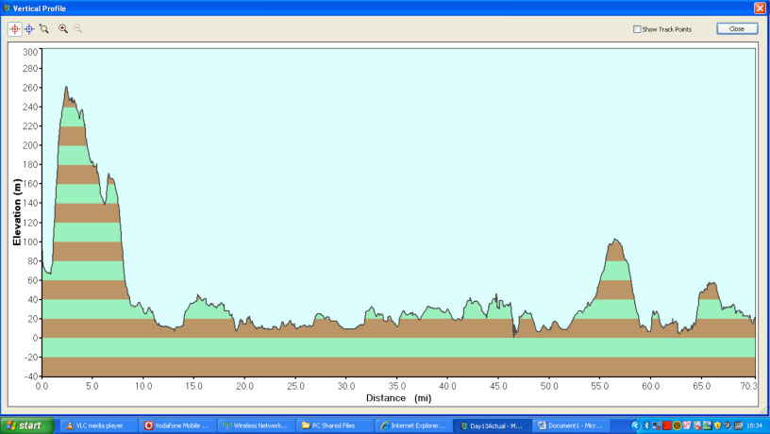Switch to Document1 Microsoft Word taskbar button
Screen dimensions: 770x434
(571, 426)
